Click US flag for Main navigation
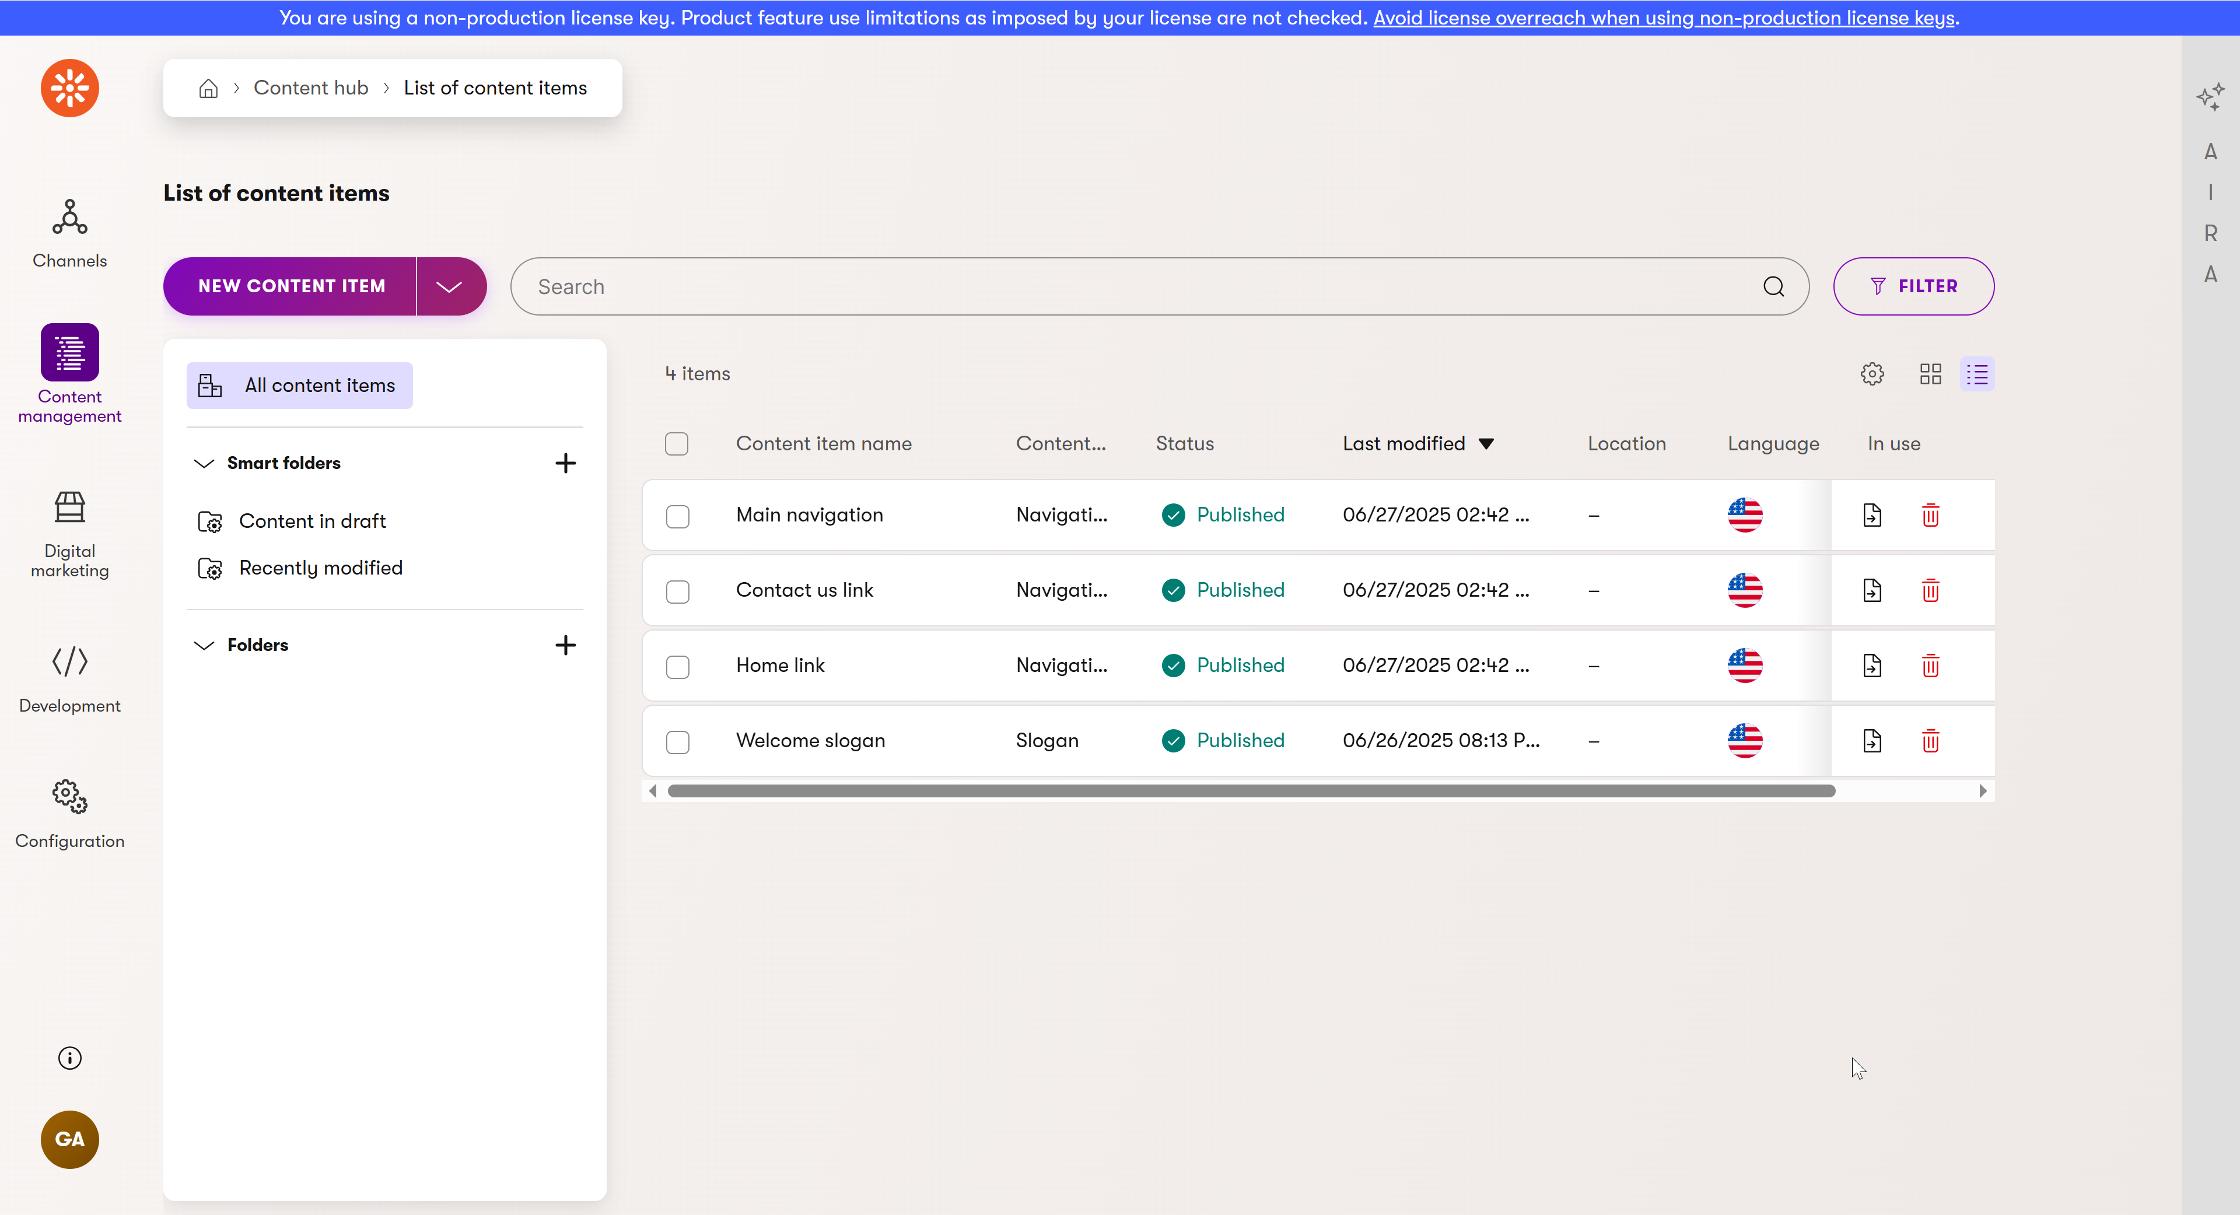Screen dimensions: 2240x1215 coord(1744,515)
